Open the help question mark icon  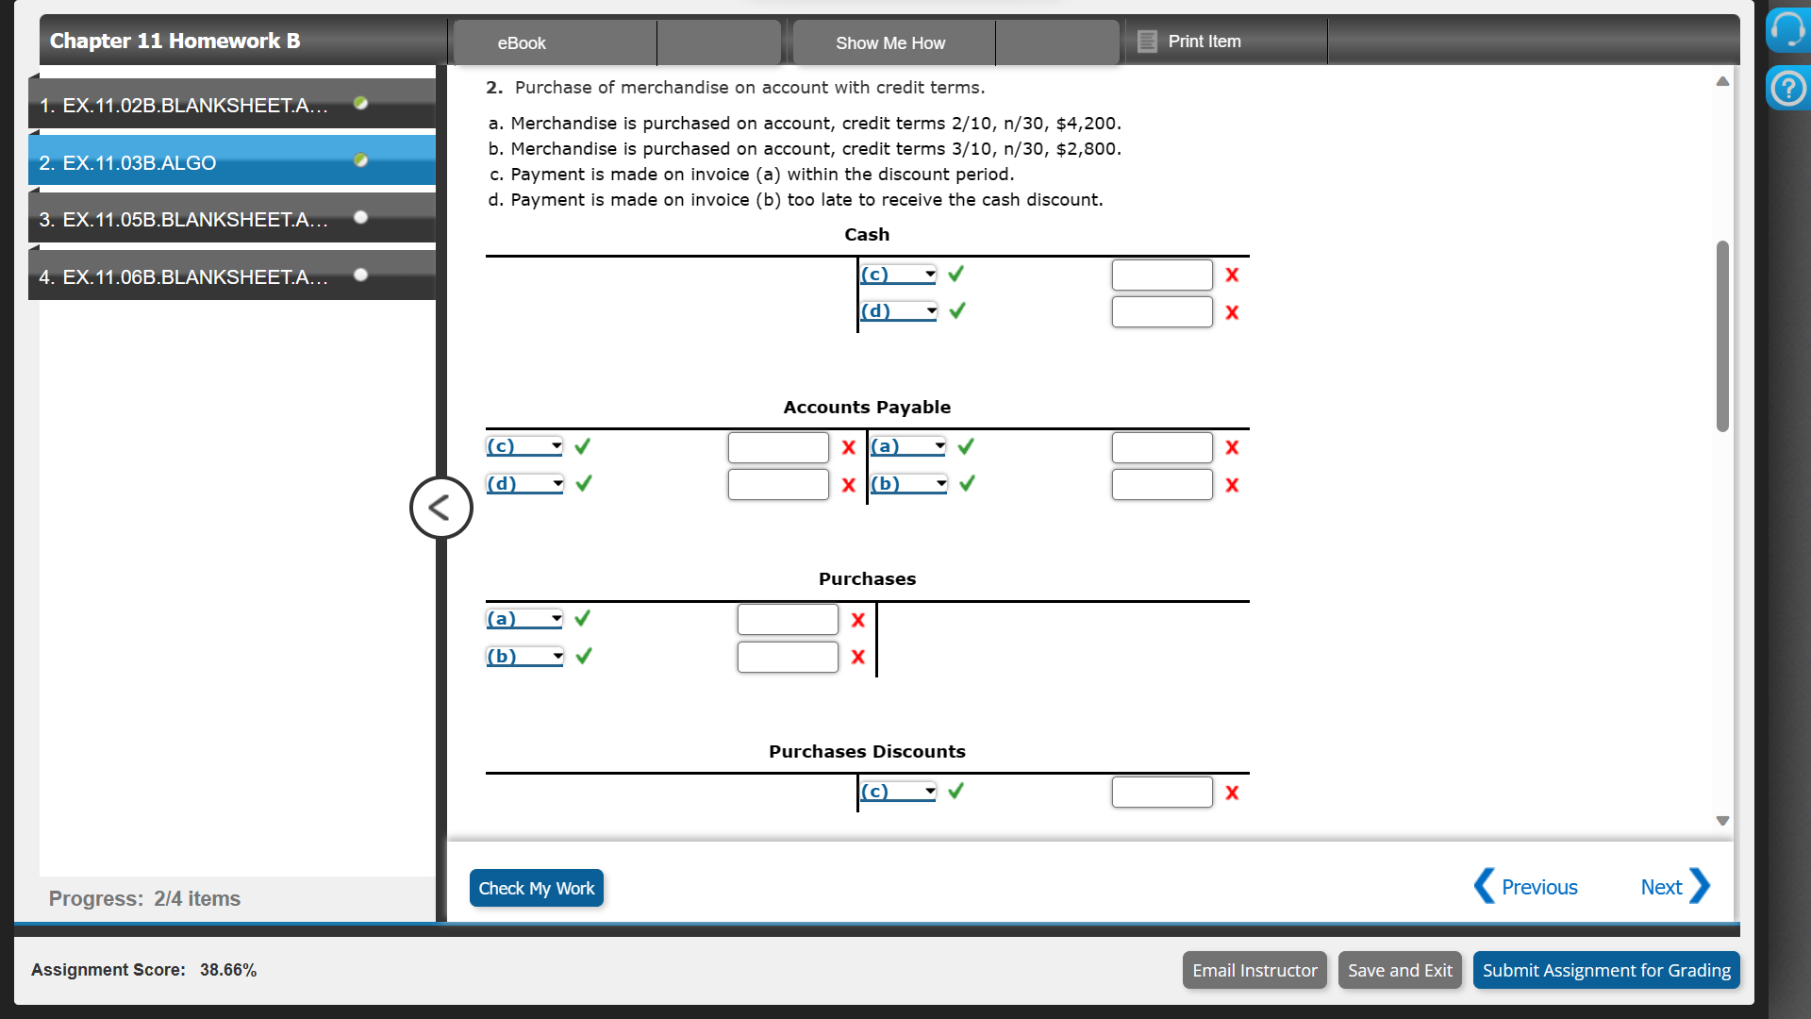click(x=1786, y=89)
